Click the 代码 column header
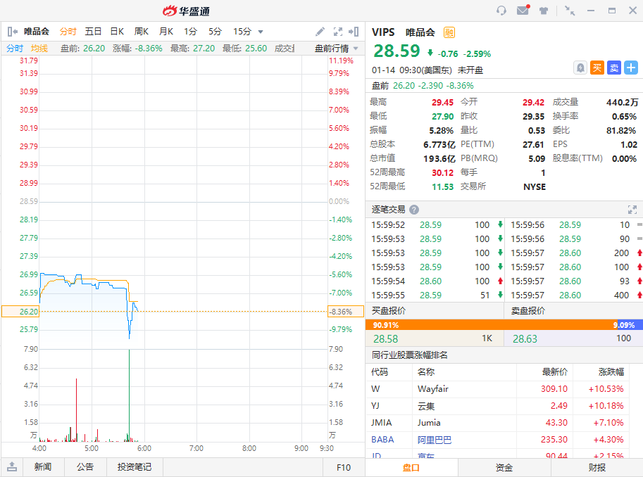 [x=380, y=371]
